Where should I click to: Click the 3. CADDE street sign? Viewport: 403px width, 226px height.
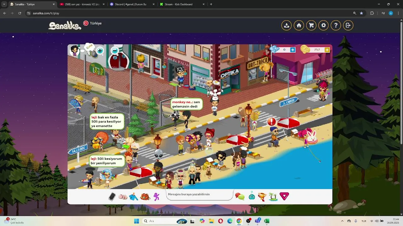pyautogui.click(x=289, y=102)
